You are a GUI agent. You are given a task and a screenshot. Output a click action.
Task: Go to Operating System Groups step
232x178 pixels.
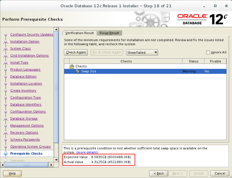click(x=31, y=147)
